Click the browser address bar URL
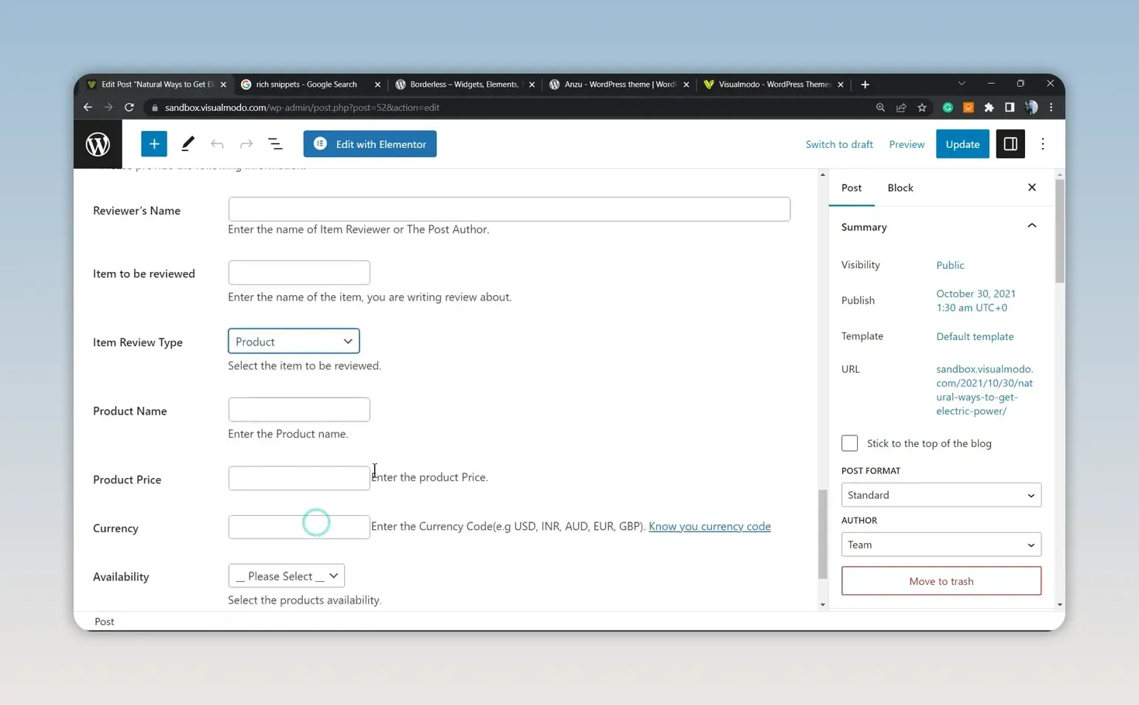The height and width of the screenshot is (705, 1139). [x=302, y=108]
